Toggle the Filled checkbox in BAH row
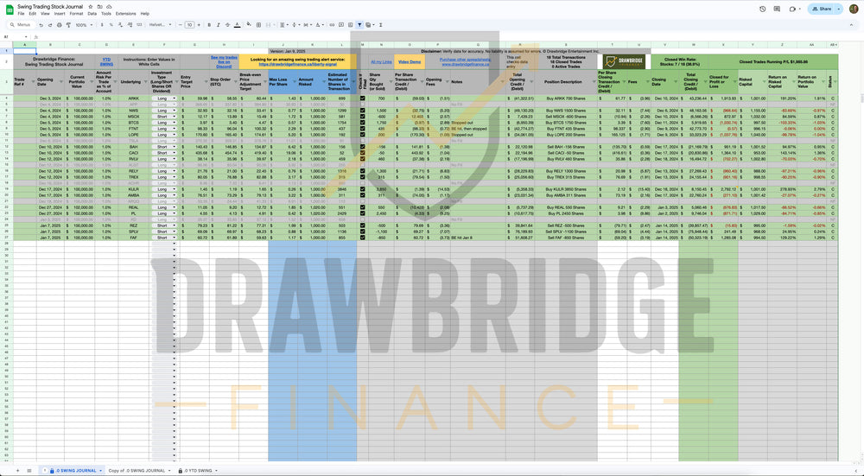Viewport: 864px width, 476px height. point(363,147)
